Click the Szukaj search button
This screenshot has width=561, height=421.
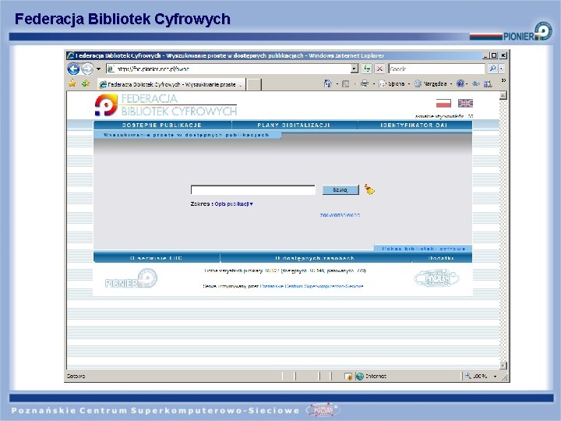point(340,189)
